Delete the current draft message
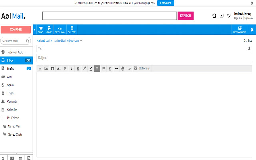The image size is (256, 160). click(72, 30)
